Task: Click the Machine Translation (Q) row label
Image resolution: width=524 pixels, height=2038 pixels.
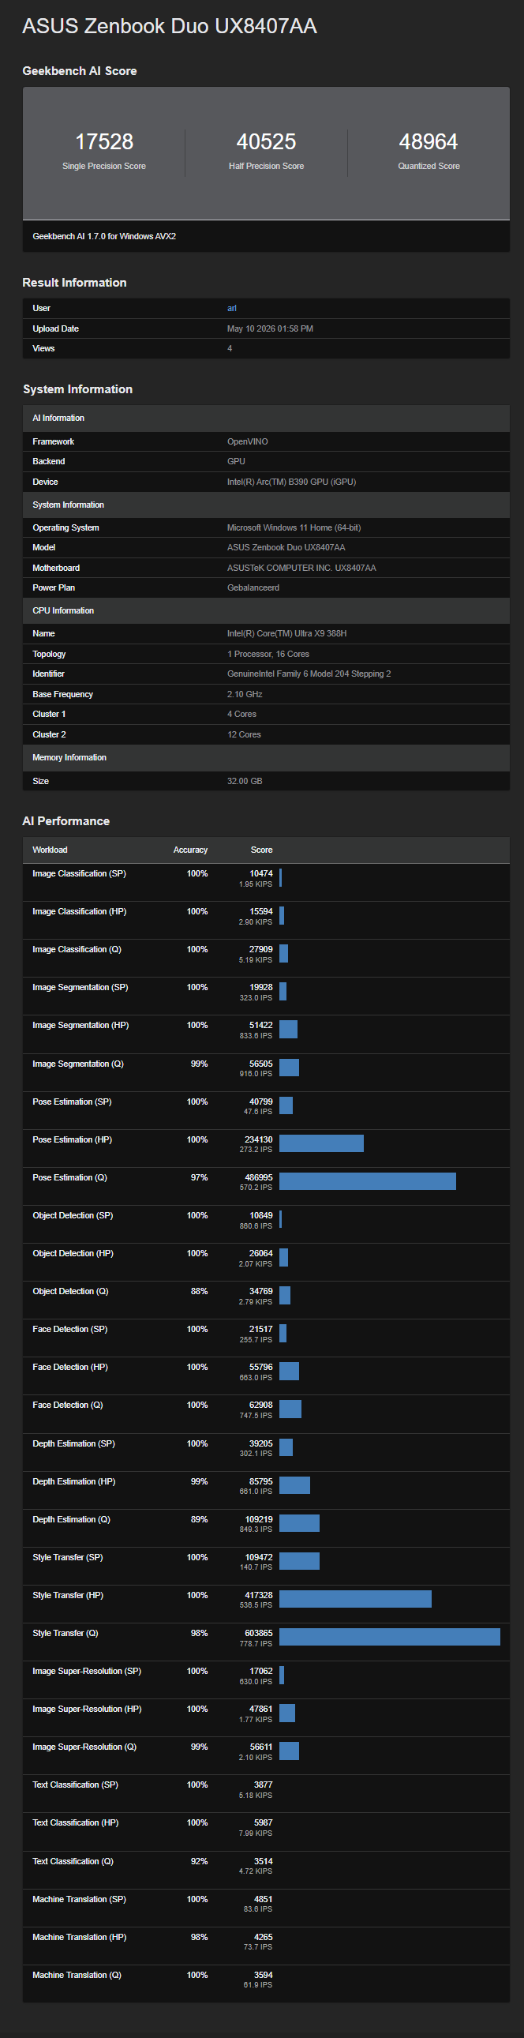Action: pos(77,1976)
